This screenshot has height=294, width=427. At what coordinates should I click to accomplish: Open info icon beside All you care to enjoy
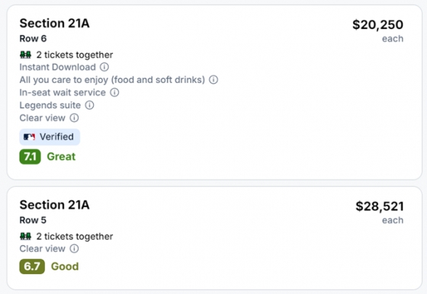pos(213,80)
